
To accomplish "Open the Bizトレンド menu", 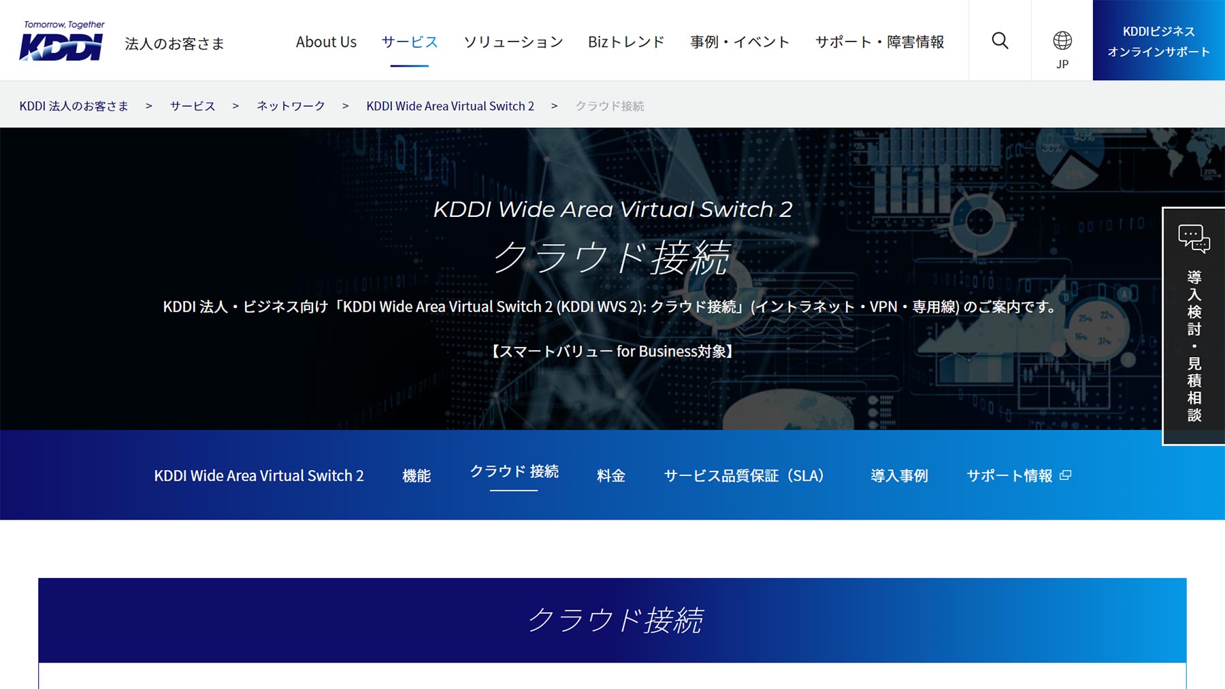I will click(626, 42).
